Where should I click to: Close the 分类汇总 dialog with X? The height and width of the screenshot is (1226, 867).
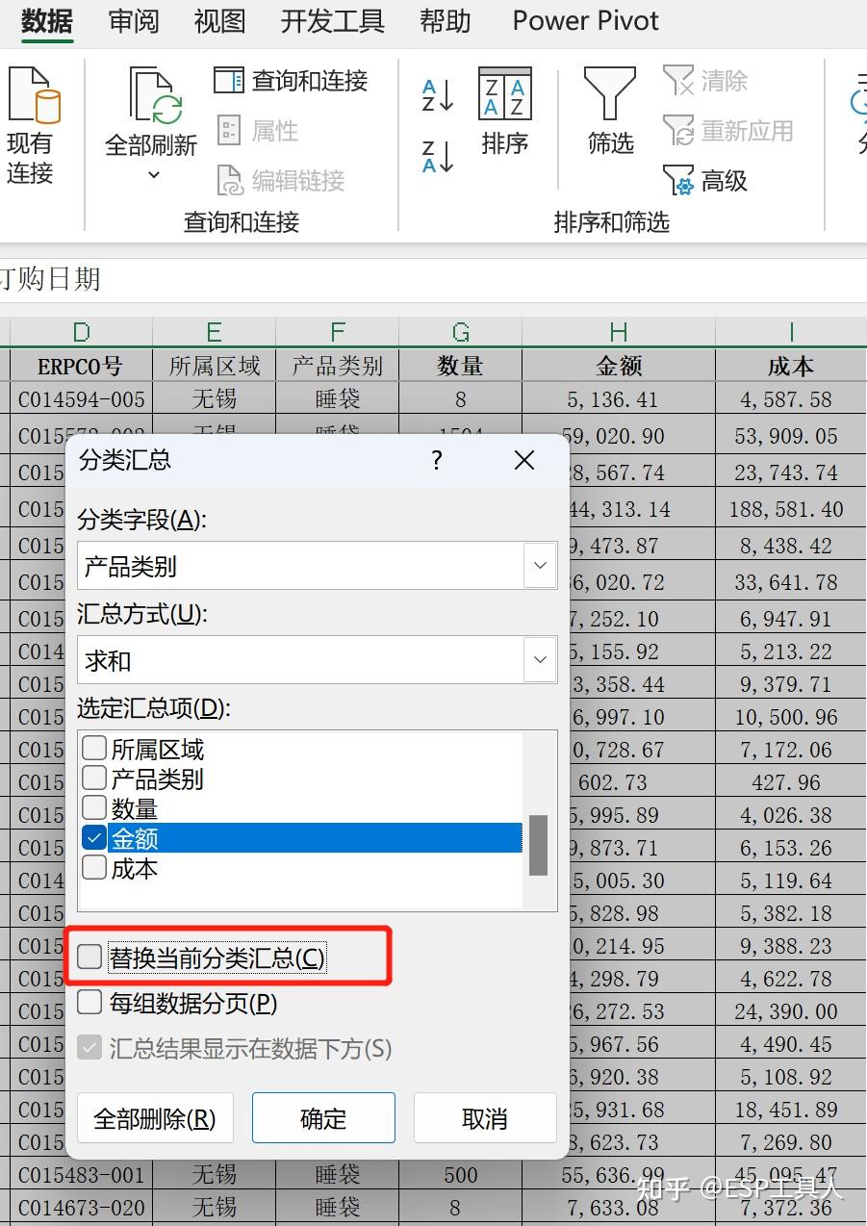pos(524,460)
